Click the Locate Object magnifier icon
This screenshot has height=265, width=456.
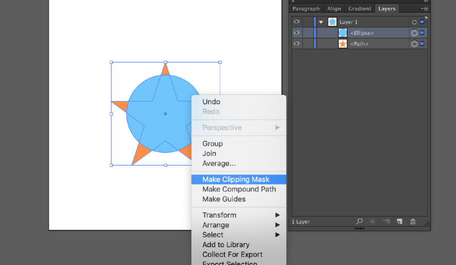pos(359,221)
